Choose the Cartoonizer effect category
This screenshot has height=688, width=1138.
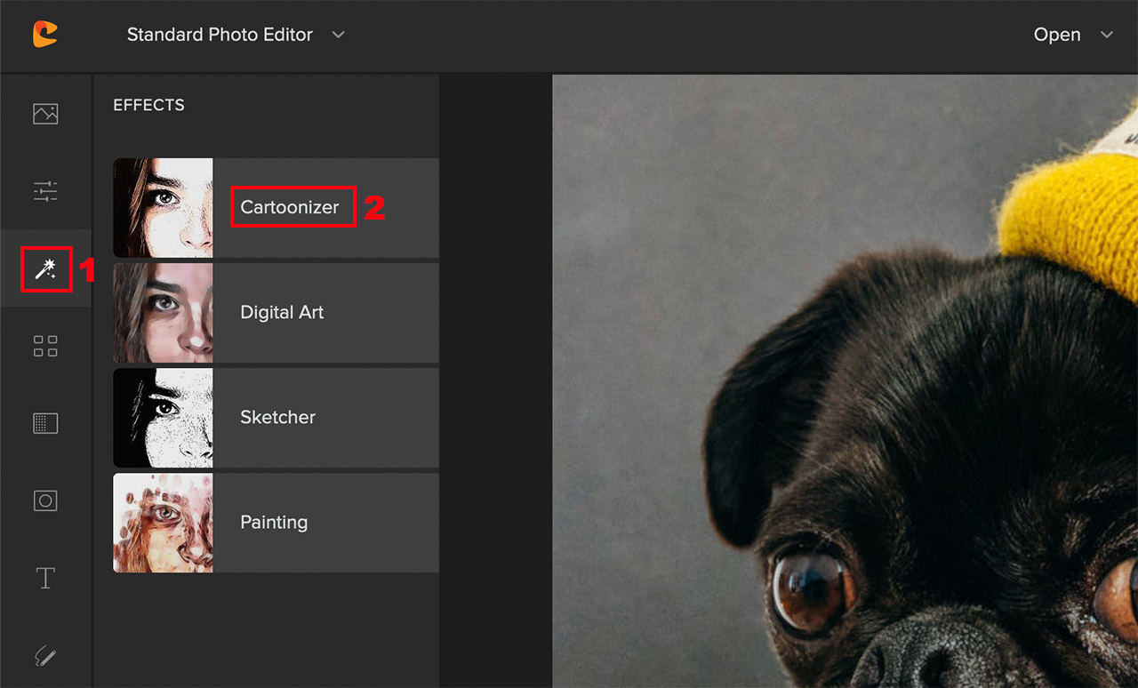(290, 207)
